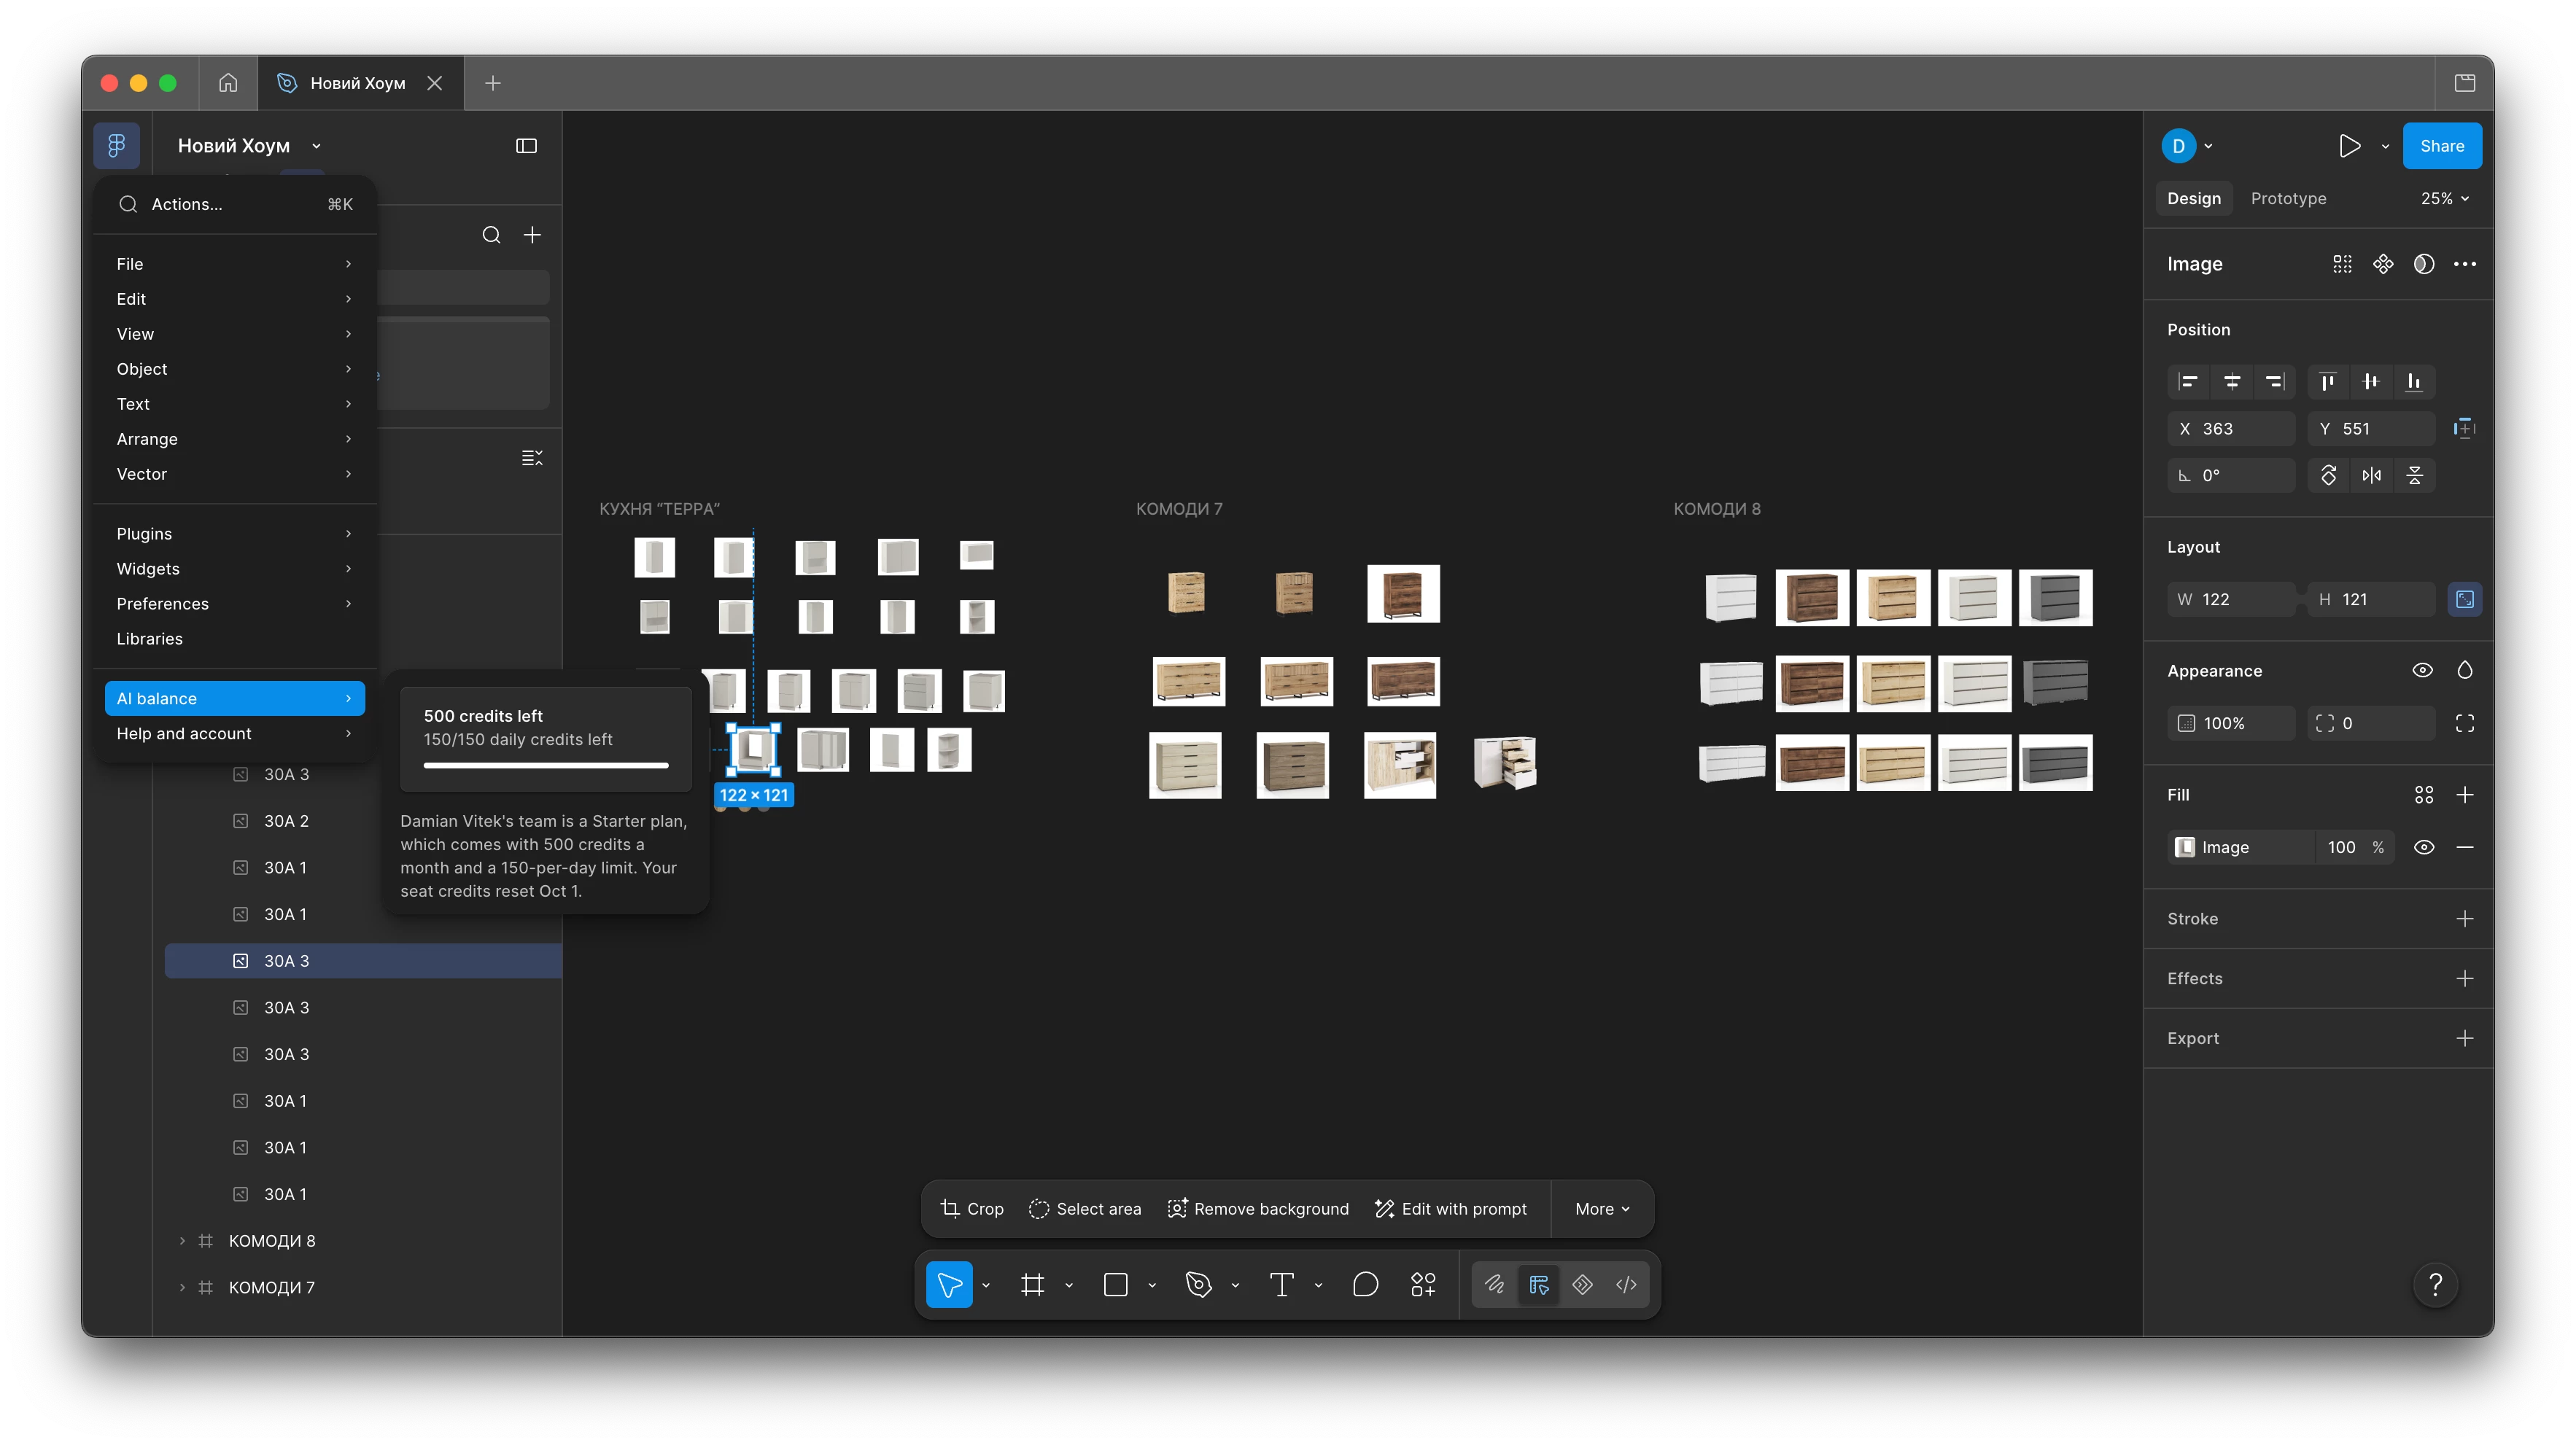This screenshot has height=1445, width=2576.
Task: Hide the Image fill with eye icon
Action: tap(2424, 847)
